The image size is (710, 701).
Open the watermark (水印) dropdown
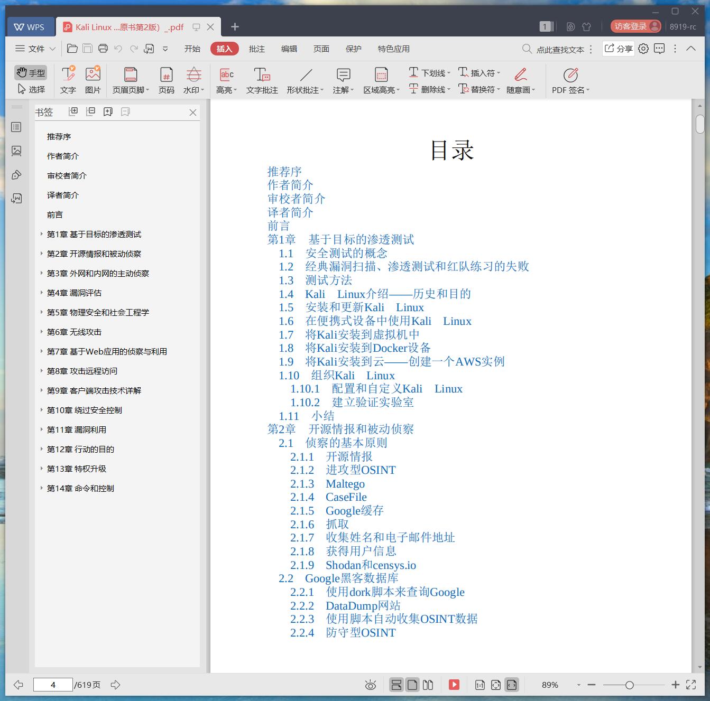[193, 80]
